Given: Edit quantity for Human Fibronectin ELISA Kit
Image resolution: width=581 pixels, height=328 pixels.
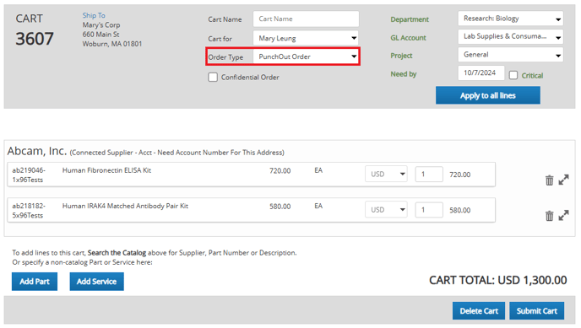Looking at the screenshot, I should point(429,175).
